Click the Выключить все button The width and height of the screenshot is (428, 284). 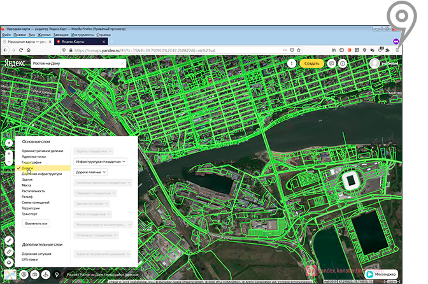pyautogui.click(x=36, y=224)
